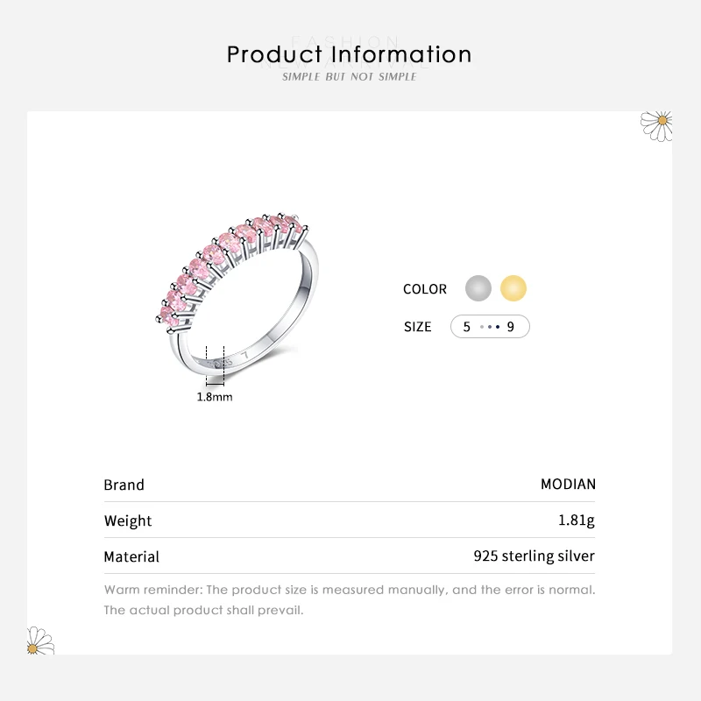Select the Brand row label
This screenshot has height=701, width=701.
pos(124,485)
